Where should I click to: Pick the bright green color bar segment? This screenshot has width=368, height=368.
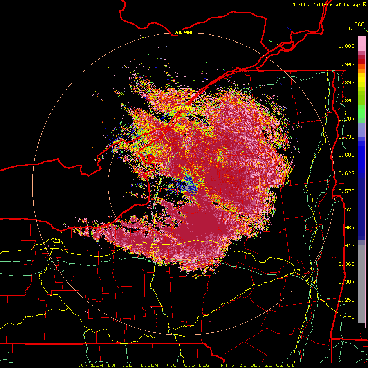tap(361, 112)
